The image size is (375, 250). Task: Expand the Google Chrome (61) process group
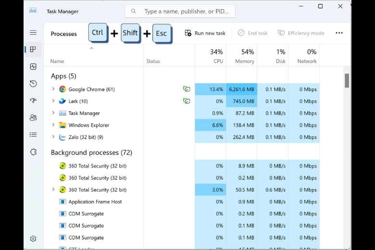(53, 89)
